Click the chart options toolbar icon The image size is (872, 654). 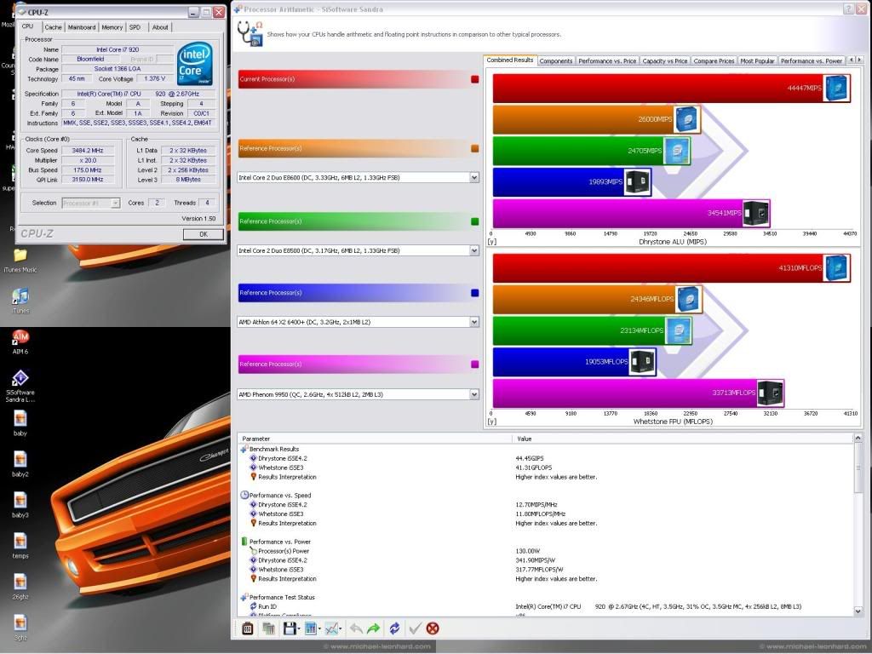pyautogui.click(x=330, y=628)
